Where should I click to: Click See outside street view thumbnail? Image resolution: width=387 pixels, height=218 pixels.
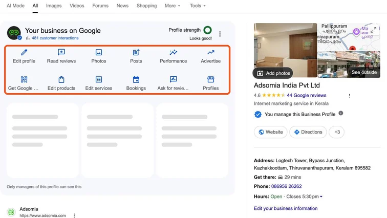click(x=349, y=64)
